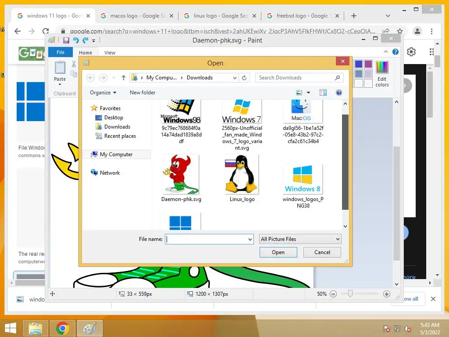Click the Open button in dialog

pyautogui.click(x=278, y=252)
